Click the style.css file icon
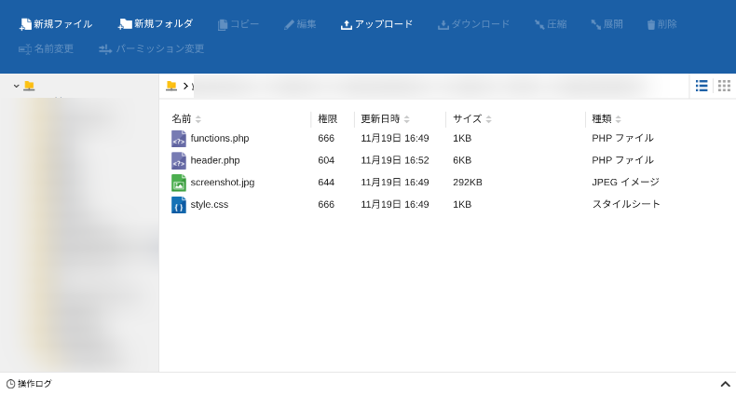The height and width of the screenshot is (395, 736). click(x=179, y=205)
